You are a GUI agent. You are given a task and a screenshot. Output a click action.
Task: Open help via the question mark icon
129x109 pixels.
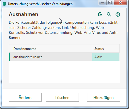[118, 14]
